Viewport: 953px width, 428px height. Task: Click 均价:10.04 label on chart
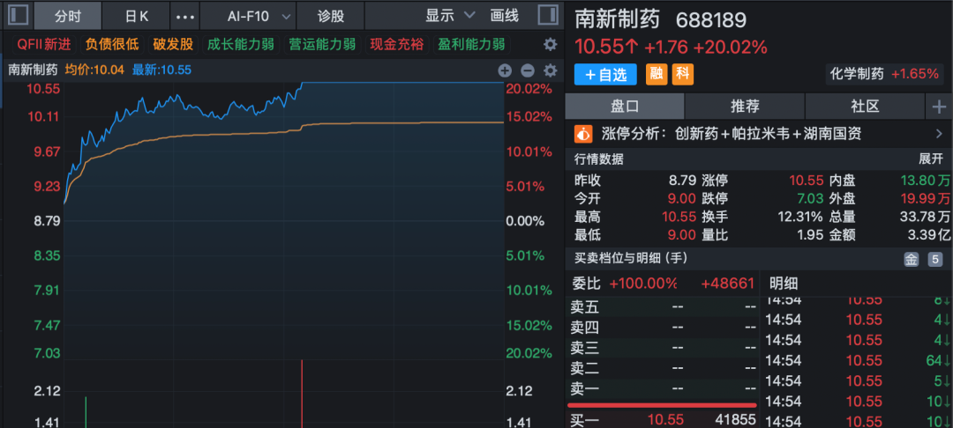click(x=94, y=70)
